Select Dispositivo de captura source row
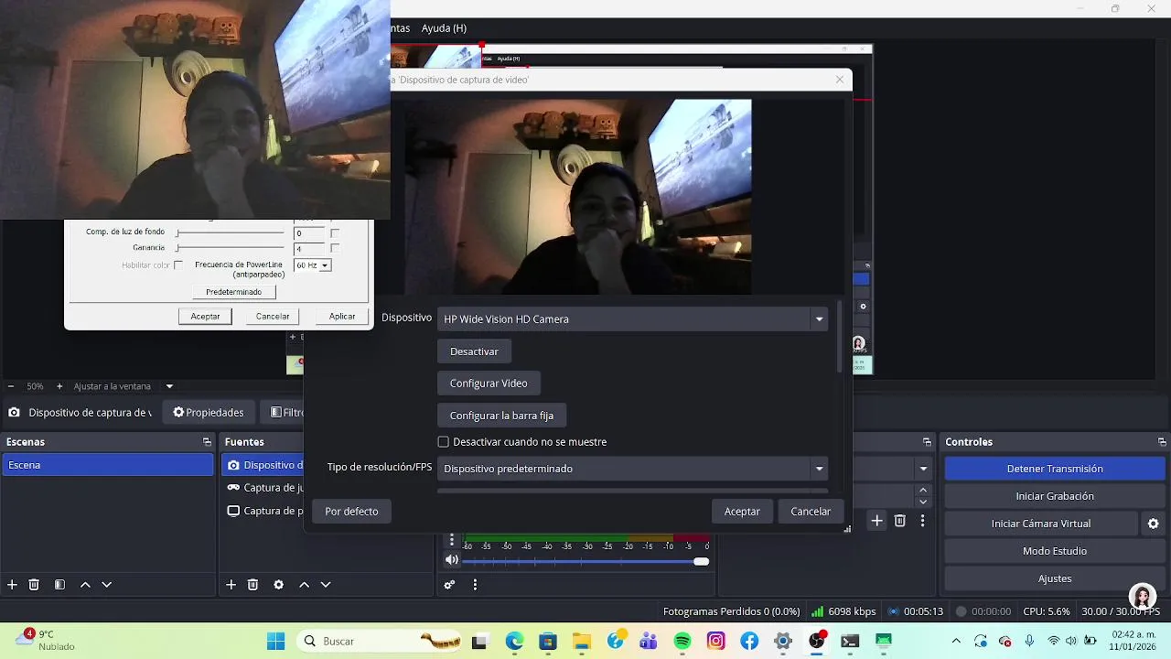 [263, 465]
